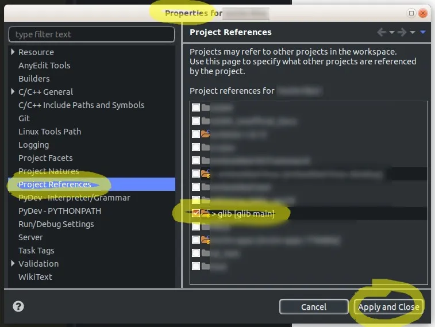
Task: Click the glib project folder icon
Action: [205, 213]
